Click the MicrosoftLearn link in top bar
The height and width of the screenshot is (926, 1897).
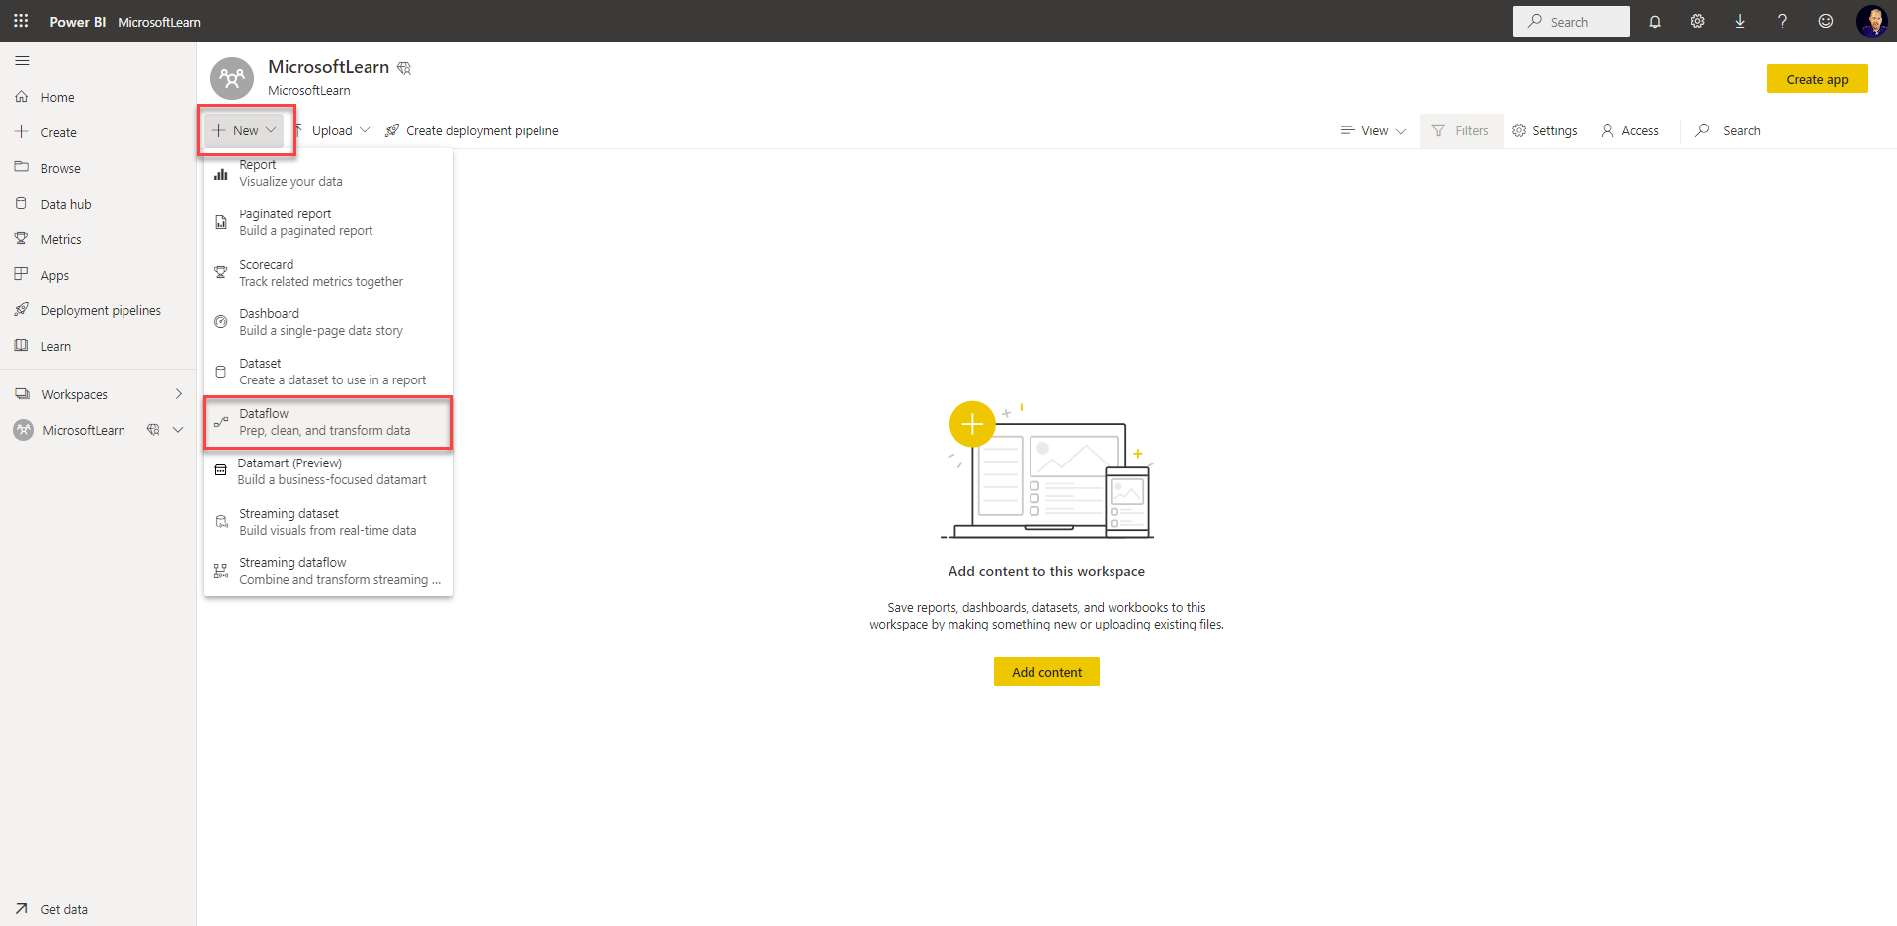coord(159,22)
